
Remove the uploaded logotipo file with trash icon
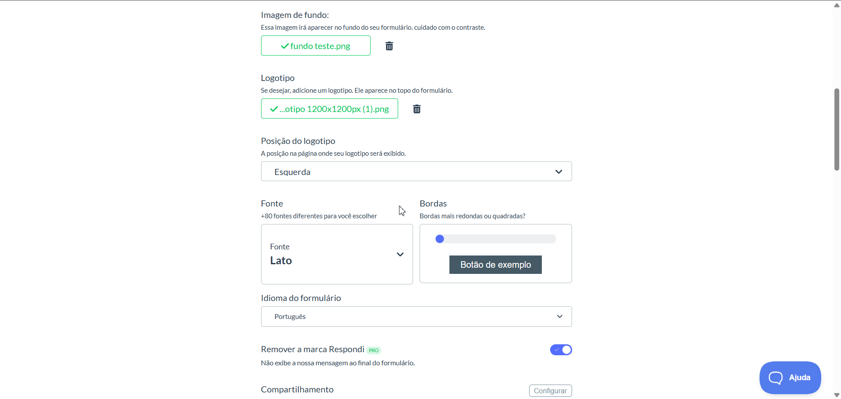pyautogui.click(x=417, y=109)
